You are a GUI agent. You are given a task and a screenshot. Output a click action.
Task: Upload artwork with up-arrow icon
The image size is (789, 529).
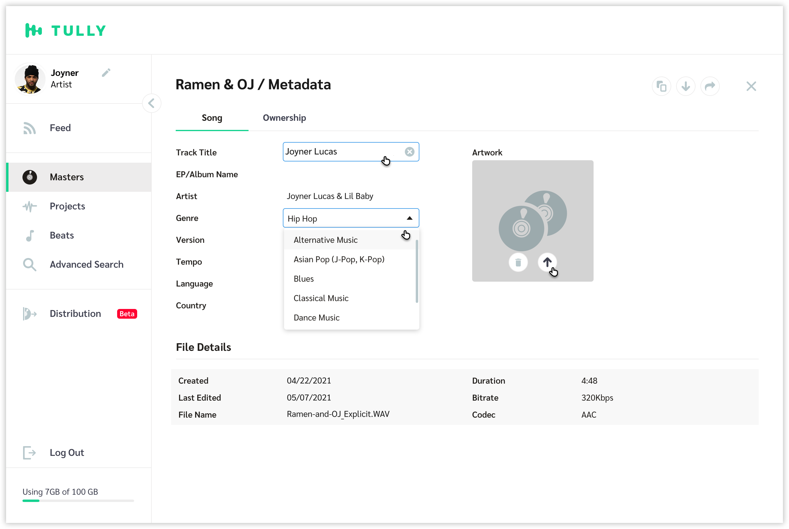click(x=547, y=263)
